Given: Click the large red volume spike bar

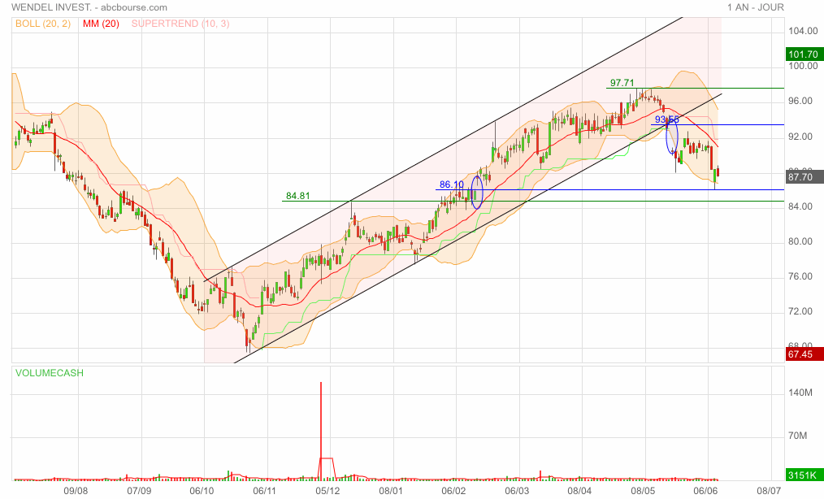Looking at the screenshot, I should [x=321, y=431].
